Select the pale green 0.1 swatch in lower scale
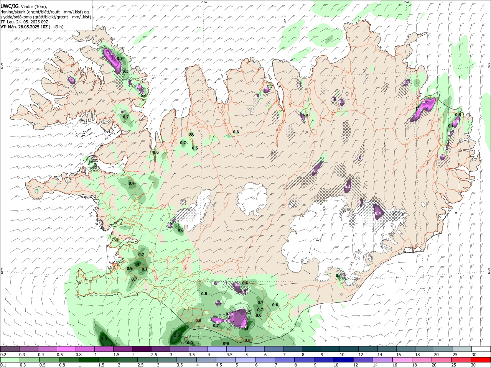This screenshot has width=491, height=368. (10, 360)
